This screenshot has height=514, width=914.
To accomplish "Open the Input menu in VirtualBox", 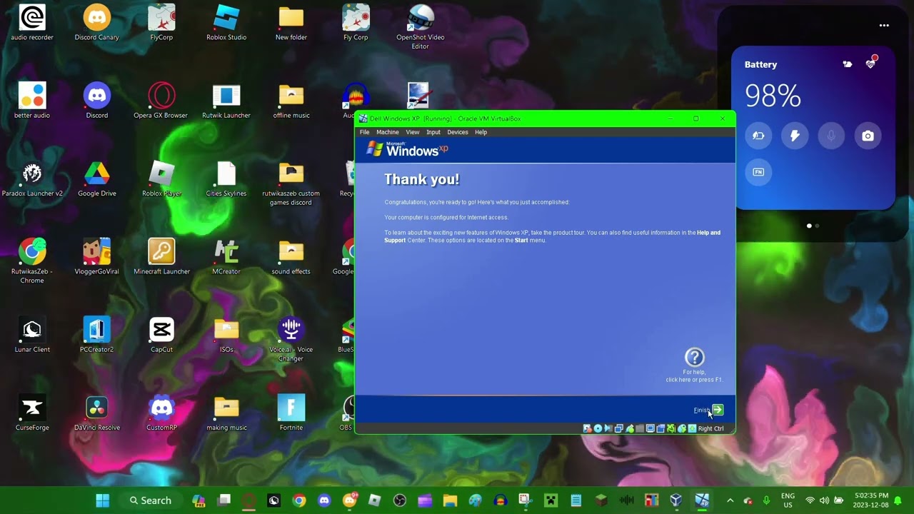I will [433, 132].
